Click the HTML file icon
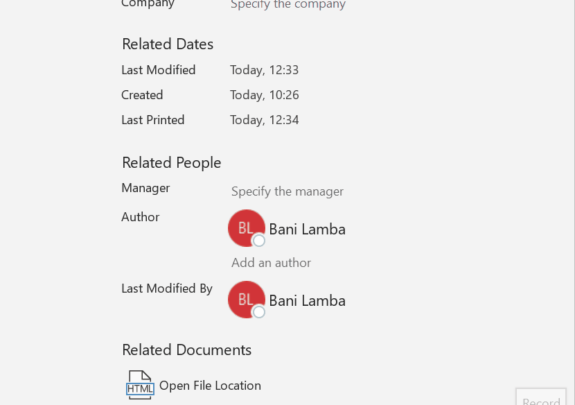 [140, 385]
